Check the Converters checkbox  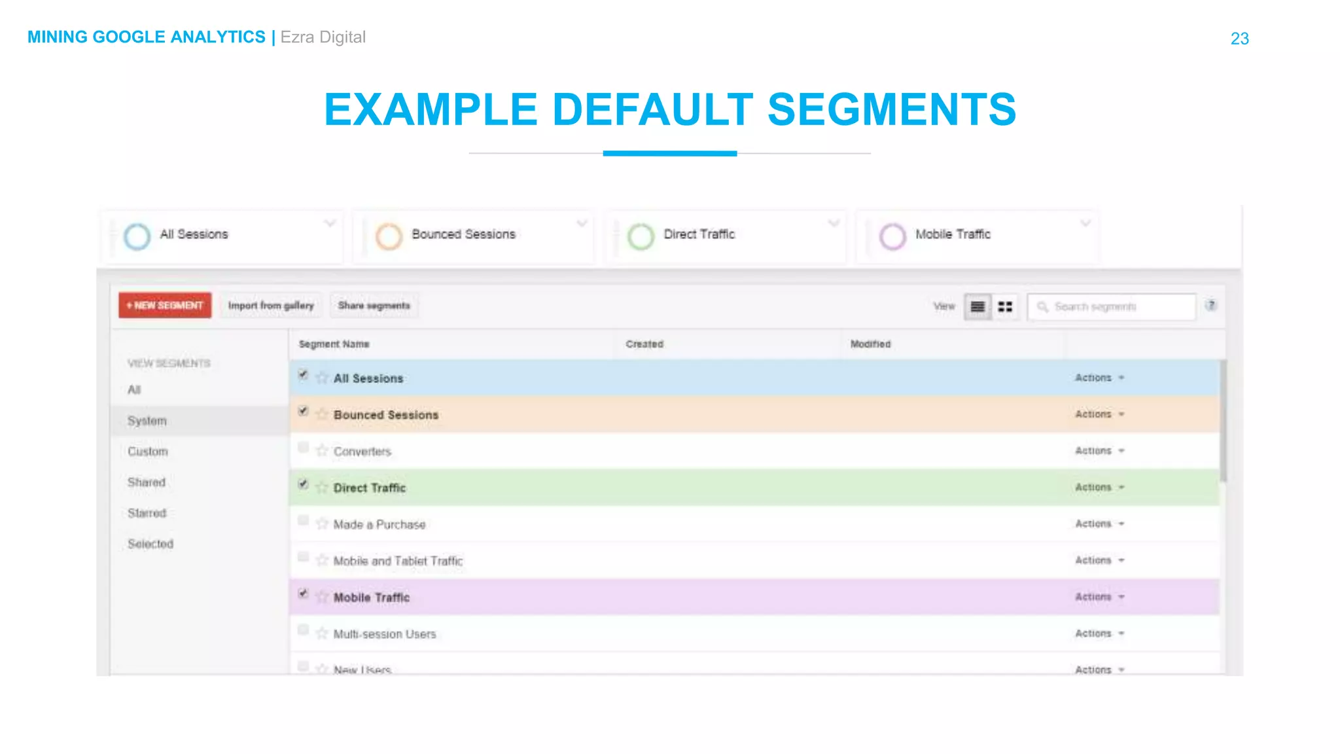(303, 447)
